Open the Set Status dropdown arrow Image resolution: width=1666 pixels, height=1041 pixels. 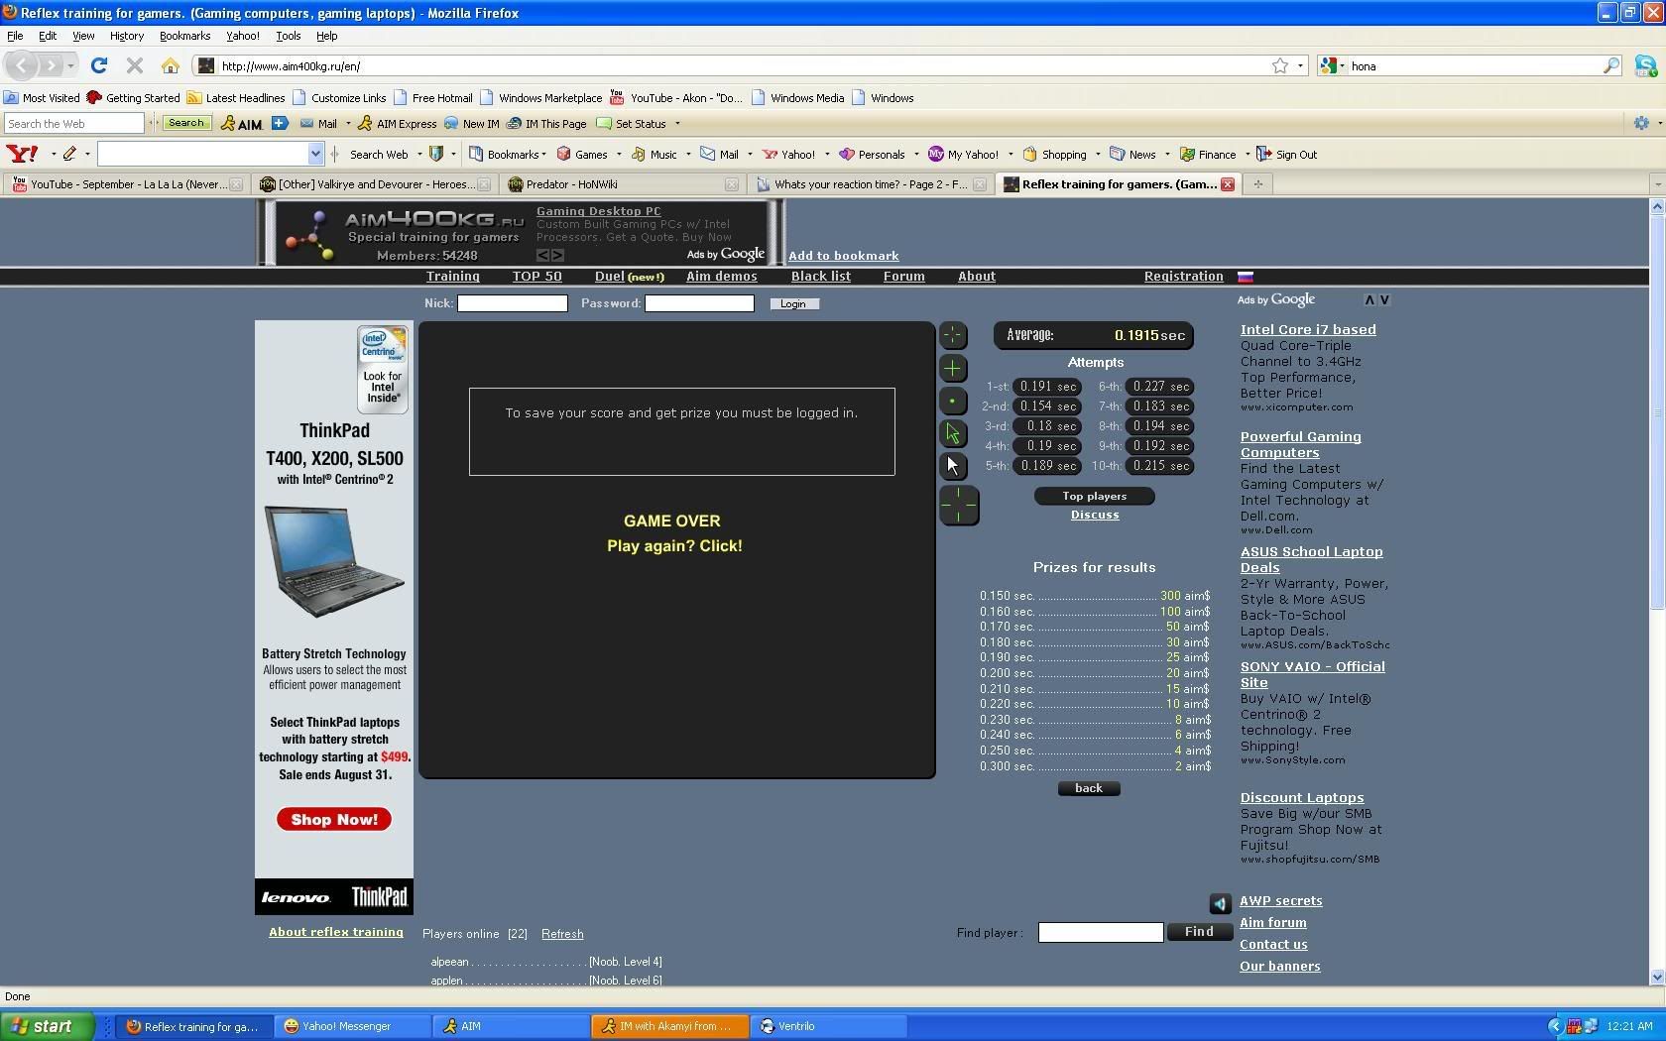point(677,124)
